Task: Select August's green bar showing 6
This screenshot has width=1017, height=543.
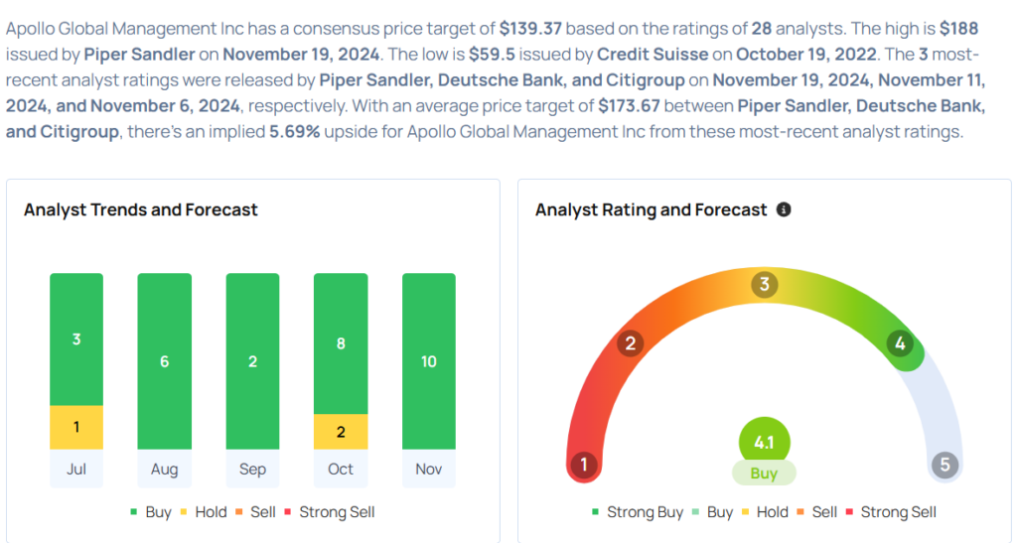Action: coord(165,361)
